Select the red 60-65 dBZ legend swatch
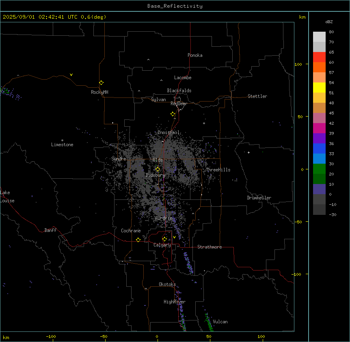350x342 pixels. coord(319,57)
